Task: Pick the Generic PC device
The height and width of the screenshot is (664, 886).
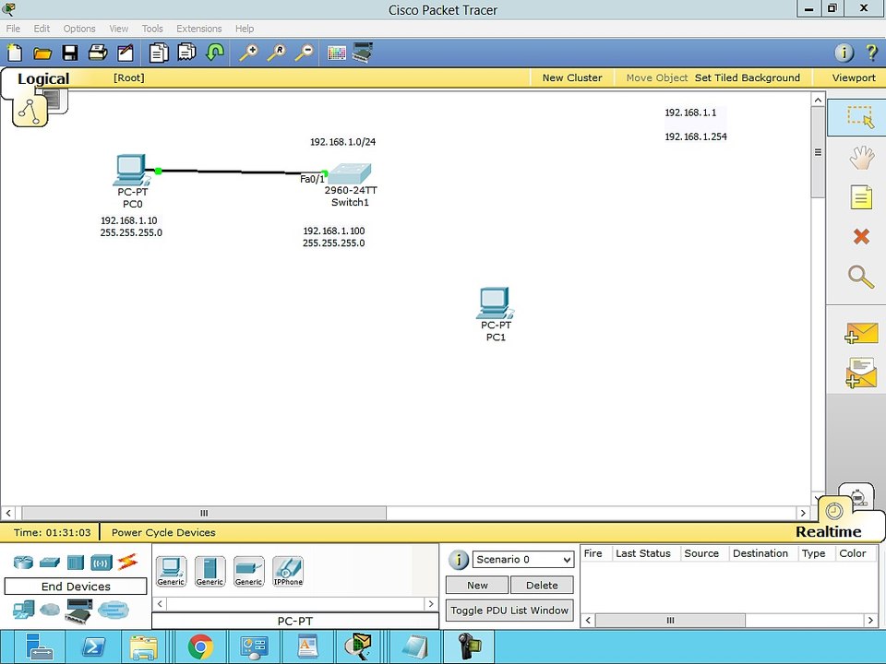Action: point(171,572)
